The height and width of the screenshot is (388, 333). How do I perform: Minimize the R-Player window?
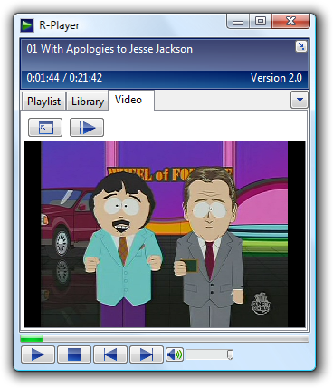[238, 21]
